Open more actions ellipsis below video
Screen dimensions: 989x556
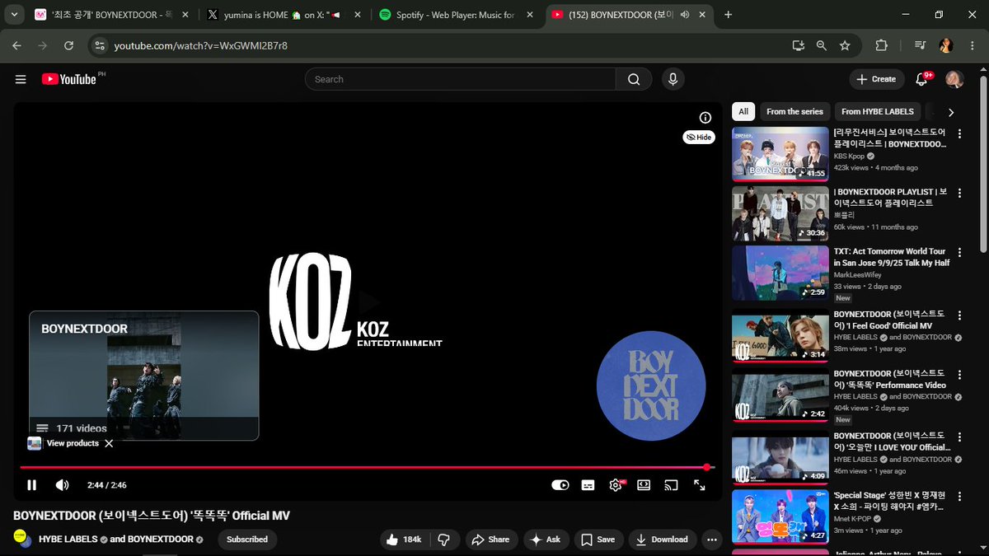tap(713, 540)
